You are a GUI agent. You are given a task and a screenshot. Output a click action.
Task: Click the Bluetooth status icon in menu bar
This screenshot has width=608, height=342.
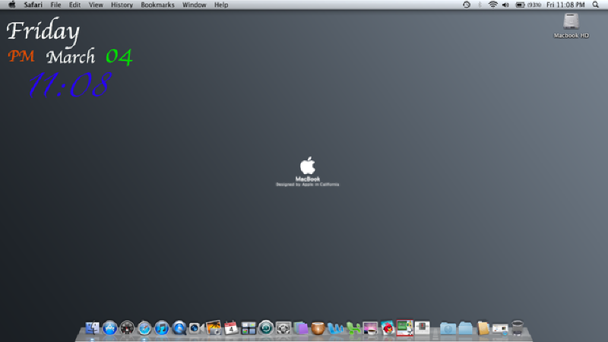click(x=480, y=5)
